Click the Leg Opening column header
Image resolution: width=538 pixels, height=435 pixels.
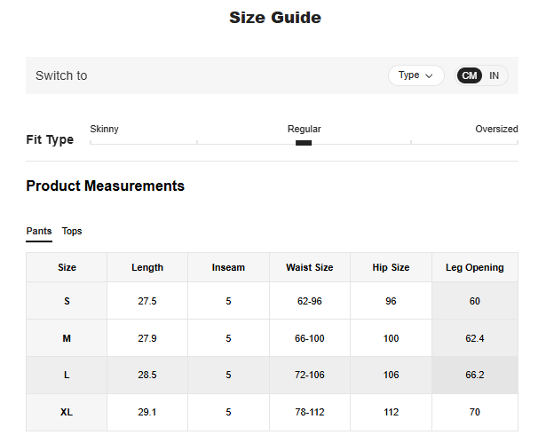474,267
